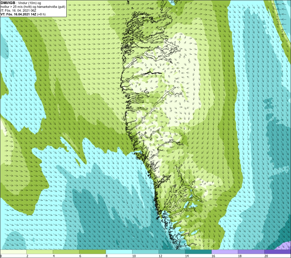291x258 pixels.
Task: Click the DMI/IGB title text
Action: pyautogui.click(x=8, y=3)
